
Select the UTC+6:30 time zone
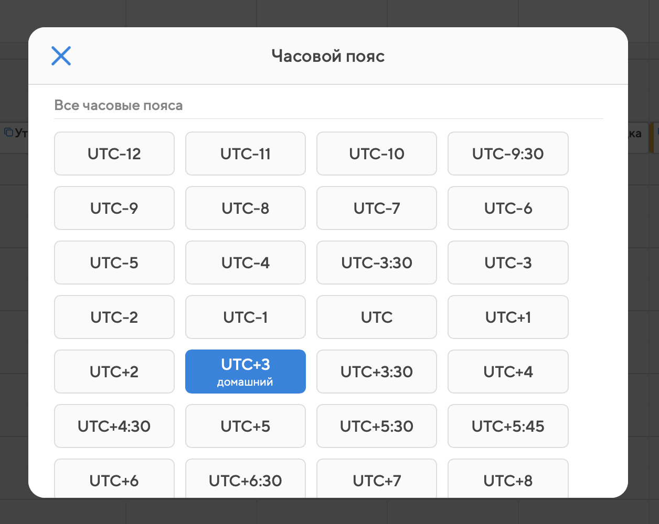[246, 479]
